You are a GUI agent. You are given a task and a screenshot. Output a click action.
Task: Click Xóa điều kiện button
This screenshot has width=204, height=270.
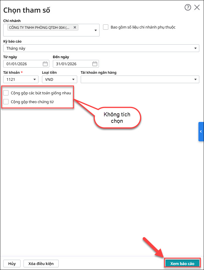41,263
